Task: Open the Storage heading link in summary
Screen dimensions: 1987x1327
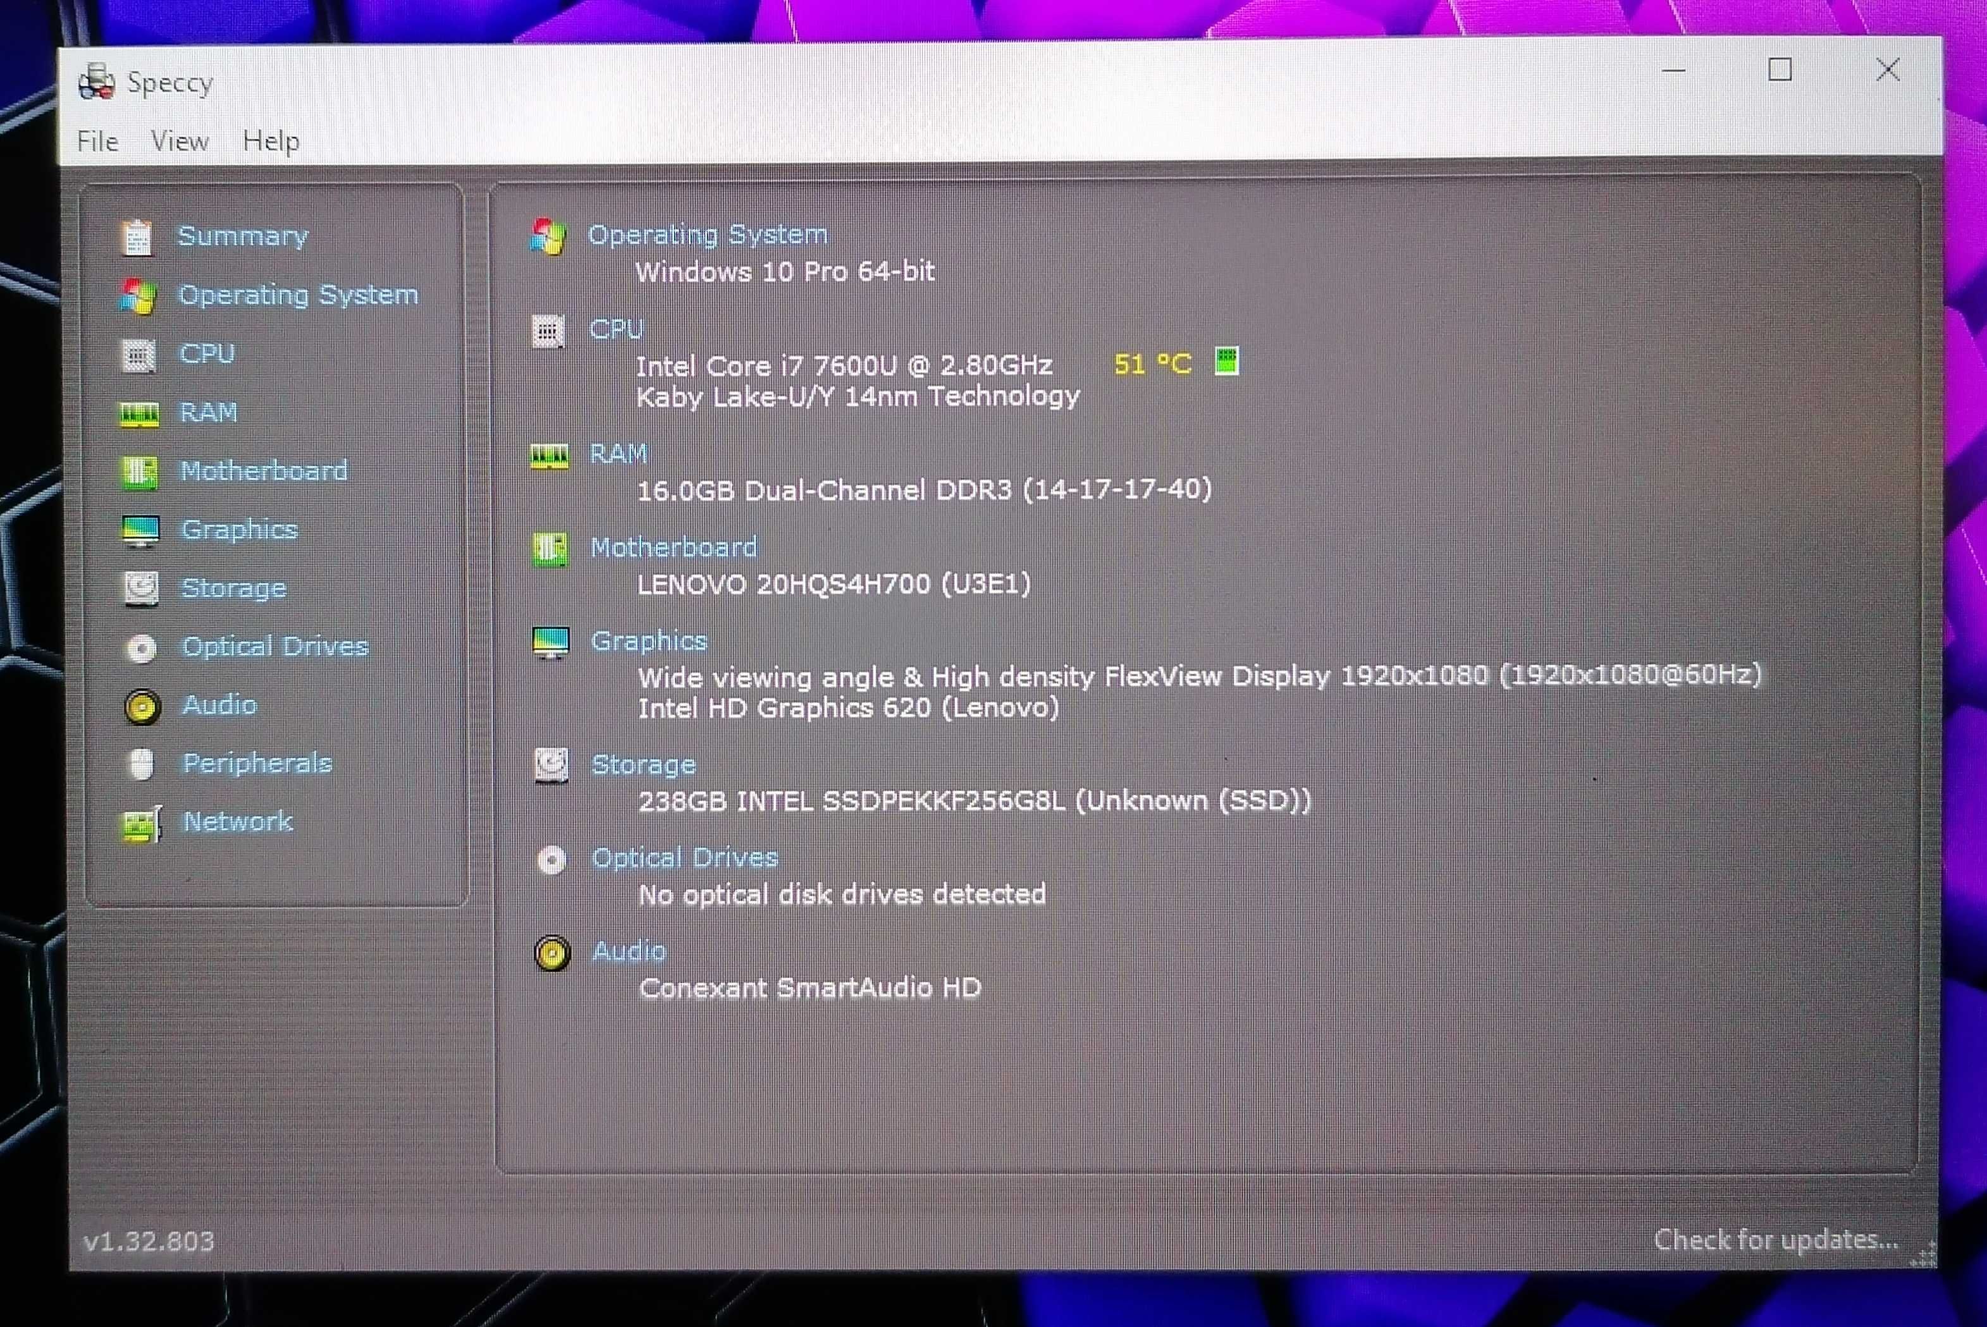Action: click(643, 765)
